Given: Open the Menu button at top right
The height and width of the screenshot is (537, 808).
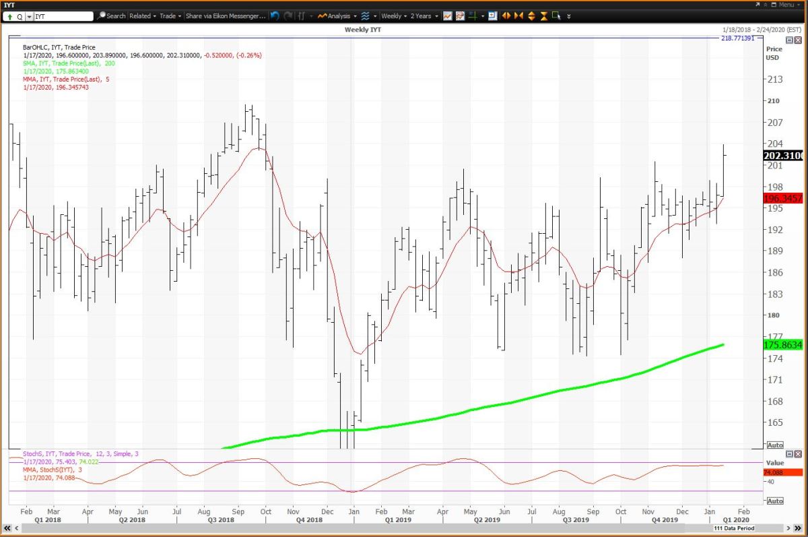Looking at the screenshot, I should coord(784,5).
